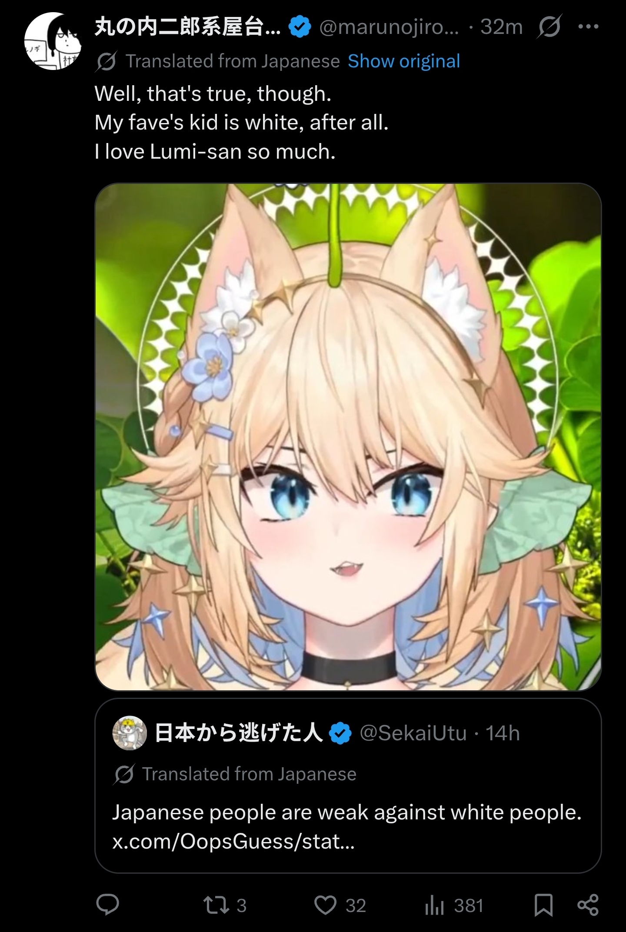Click the blue verified badge of author

[x=300, y=27]
